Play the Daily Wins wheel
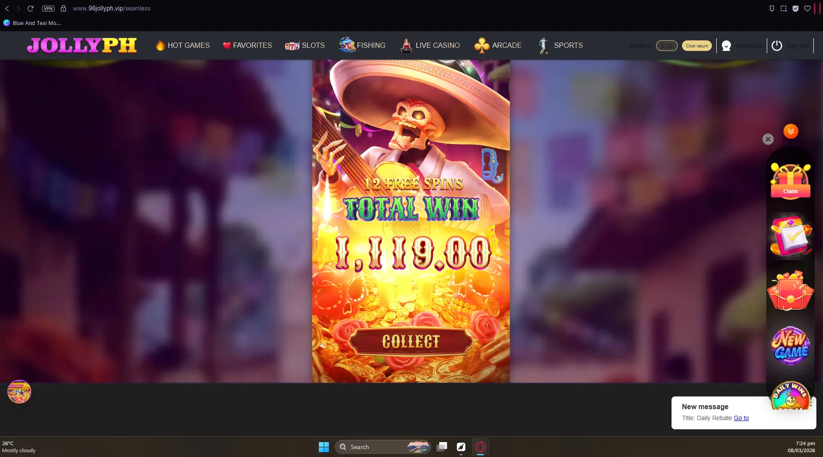This screenshot has width=823, height=457. point(791,395)
